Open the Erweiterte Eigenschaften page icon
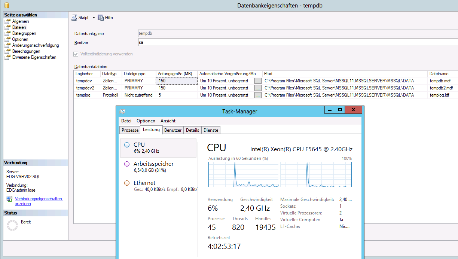The image size is (458, 259). (x=7, y=57)
